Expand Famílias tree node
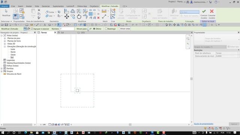 [1, 69]
